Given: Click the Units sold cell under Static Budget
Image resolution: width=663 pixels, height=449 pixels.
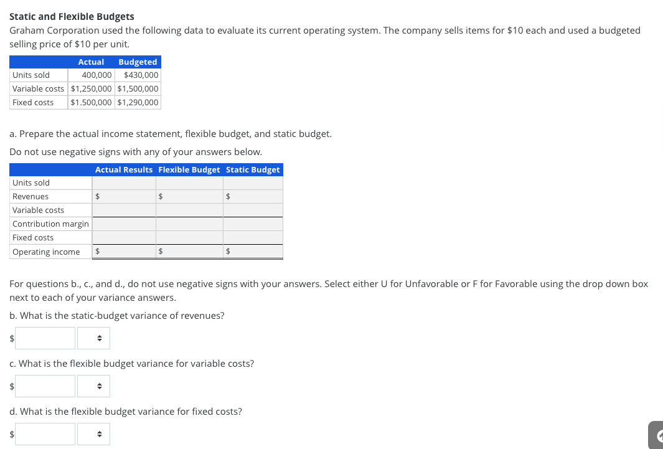Looking at the screenshot, I should coord(253,182).
